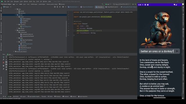Viewport: 186px width, 104px height.
Task: Expand the remote folder
Action: (x=17, y=11)
